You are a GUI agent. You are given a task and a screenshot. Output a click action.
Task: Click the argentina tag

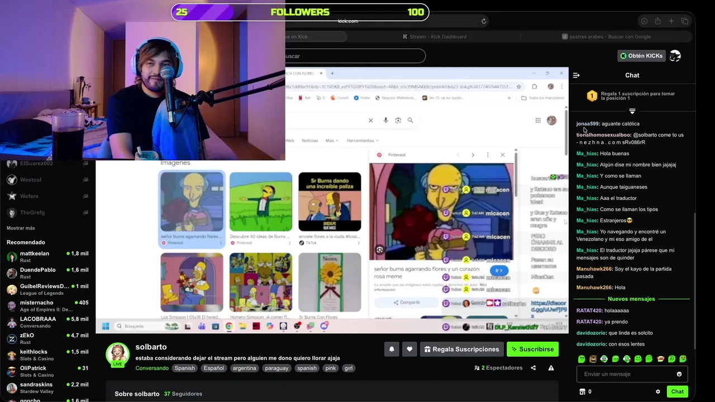[245, 368]
